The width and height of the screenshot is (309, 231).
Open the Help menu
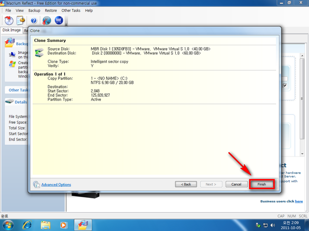[x=89, y=11]
